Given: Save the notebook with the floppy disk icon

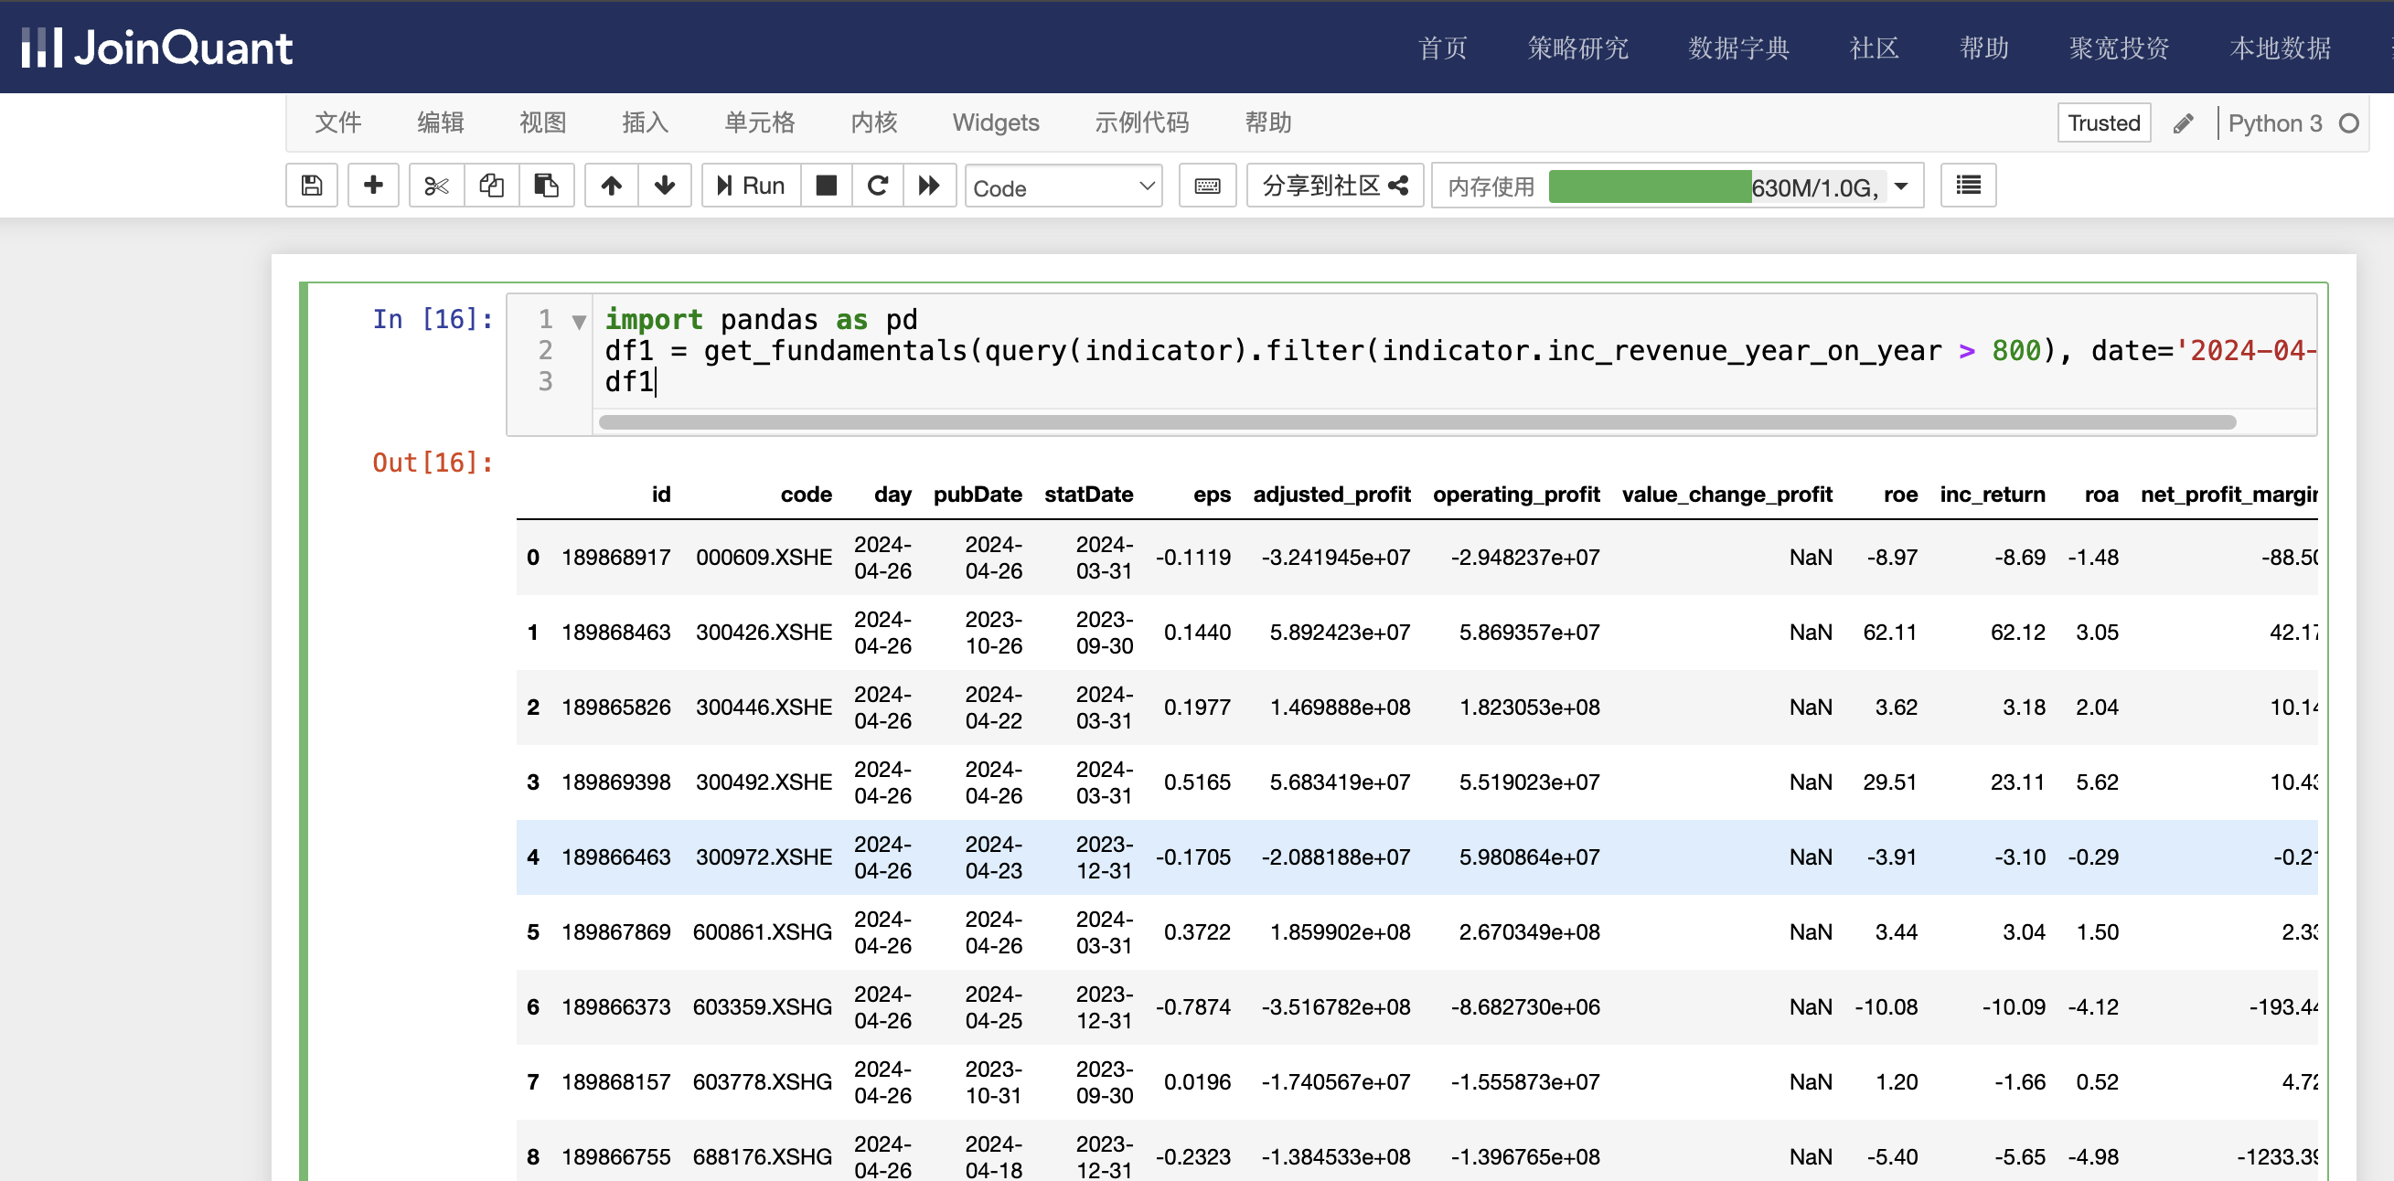Looking at the screenshot, I should (x=311, y=186).
